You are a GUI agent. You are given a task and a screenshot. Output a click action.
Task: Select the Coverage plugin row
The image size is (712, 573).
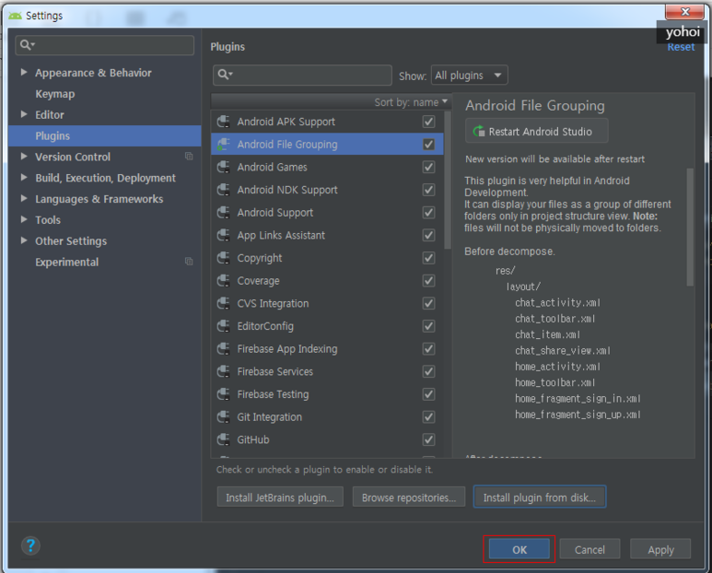pos(327,281)
